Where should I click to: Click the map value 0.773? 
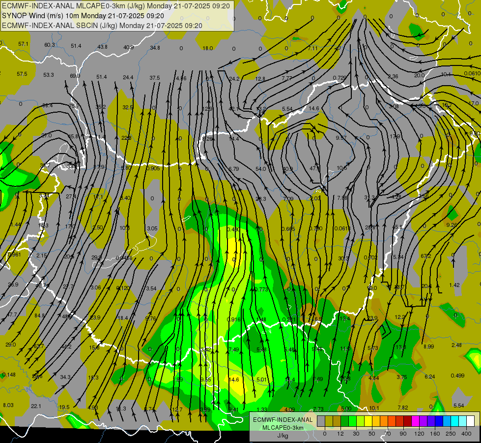tap(261, 289)
